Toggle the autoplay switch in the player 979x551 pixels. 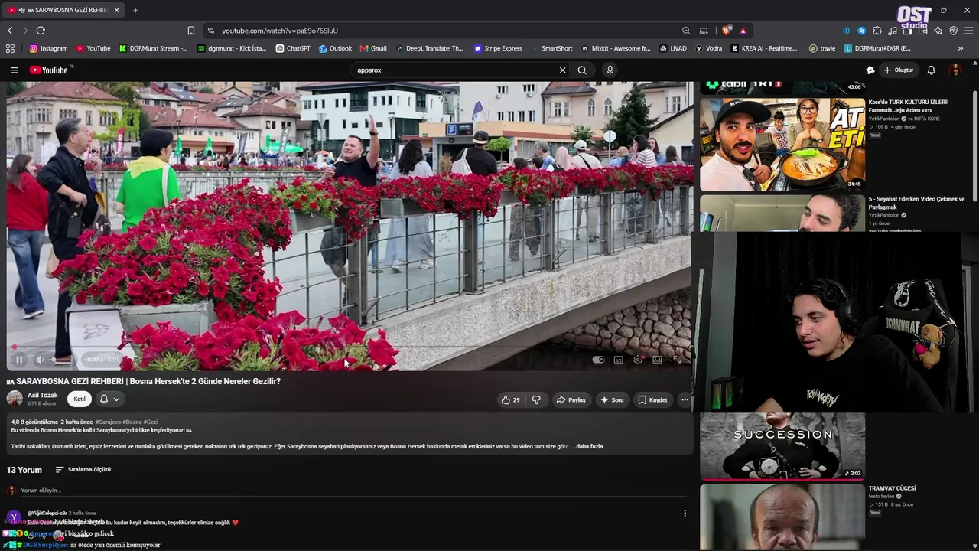598,360
